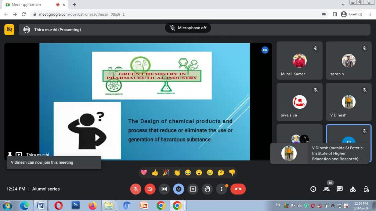Raise your hand in the meeting
This screenshot has width=376, height=211.
click(x=207, y=189)
